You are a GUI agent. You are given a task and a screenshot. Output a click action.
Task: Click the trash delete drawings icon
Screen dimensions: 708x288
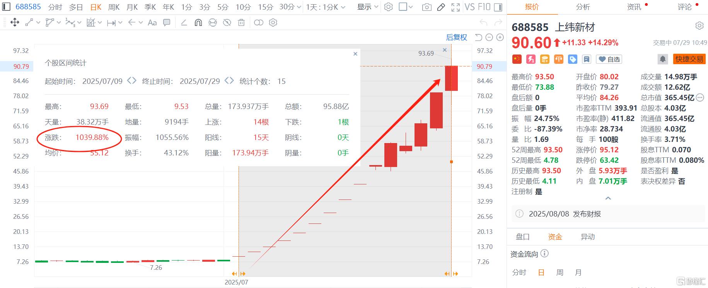[x=241, y=23]
